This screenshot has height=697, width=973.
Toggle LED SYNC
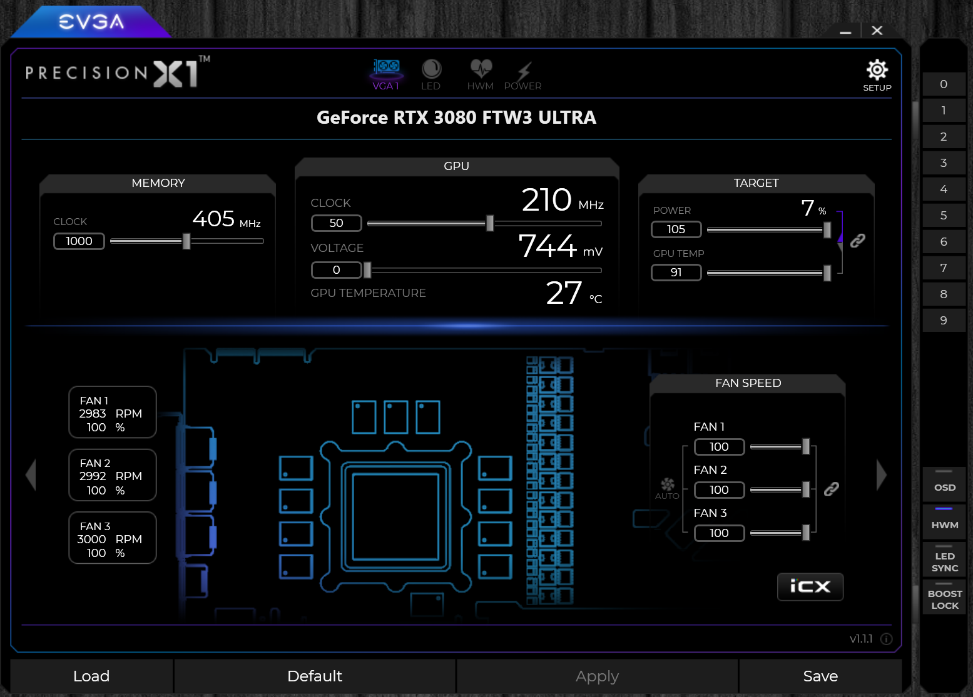tap(944, 559)
